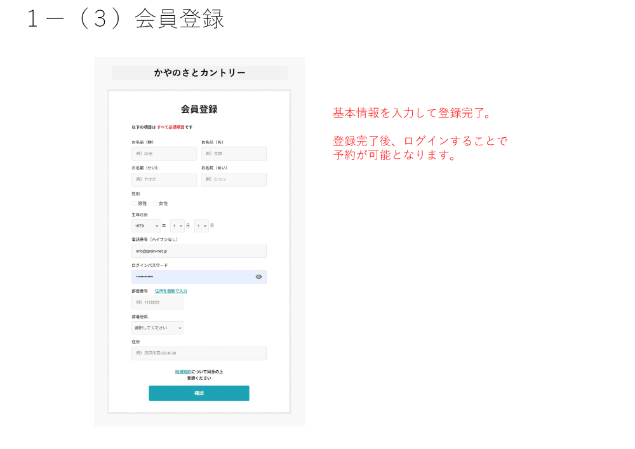Screen dimensions: 635x449
Task: Focus the お名前(めい) furigana field
Action: 234,180
